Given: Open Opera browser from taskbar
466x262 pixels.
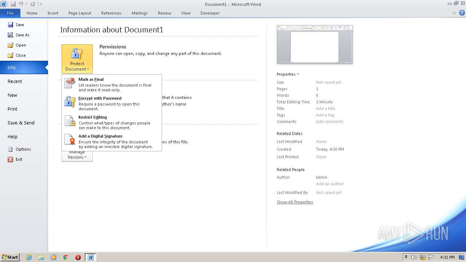Looking at the screenshot, I should click(78, 257).
